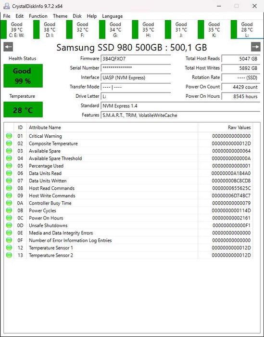Click status icon for Data Units Written
Image resolution: width=264 pixels, height=337 pixels.
pyautogui.click(x=9, y=181)
